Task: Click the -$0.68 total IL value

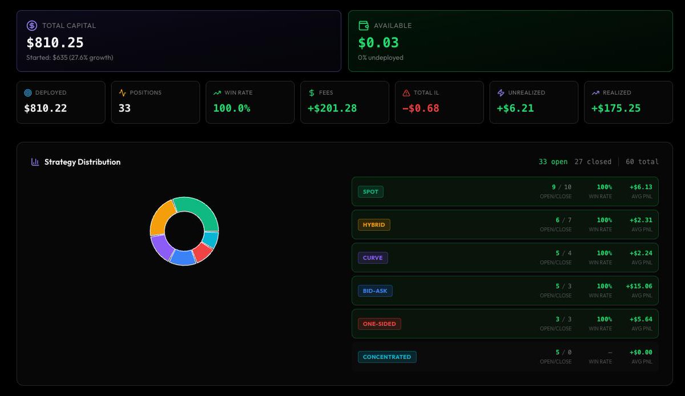Action: [x=421, y=108]
